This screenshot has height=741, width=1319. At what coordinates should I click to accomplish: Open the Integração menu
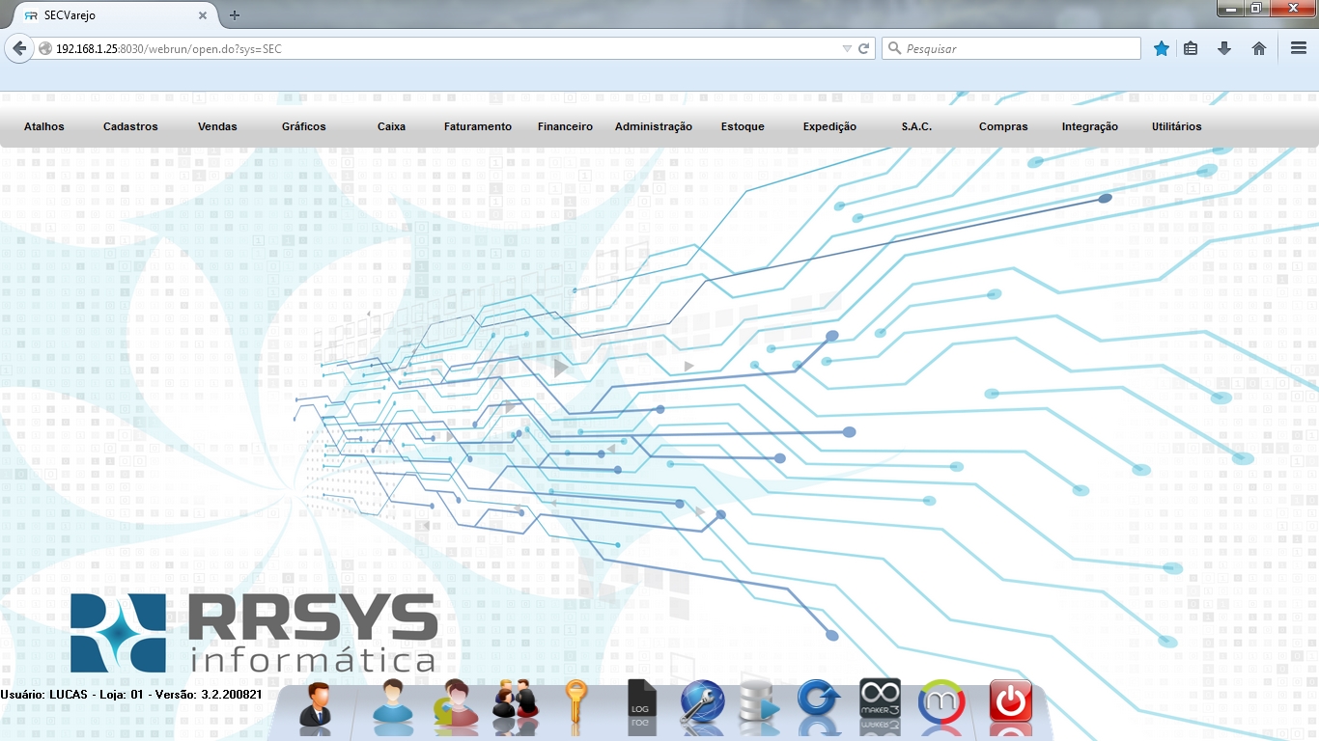[1090, 126]
